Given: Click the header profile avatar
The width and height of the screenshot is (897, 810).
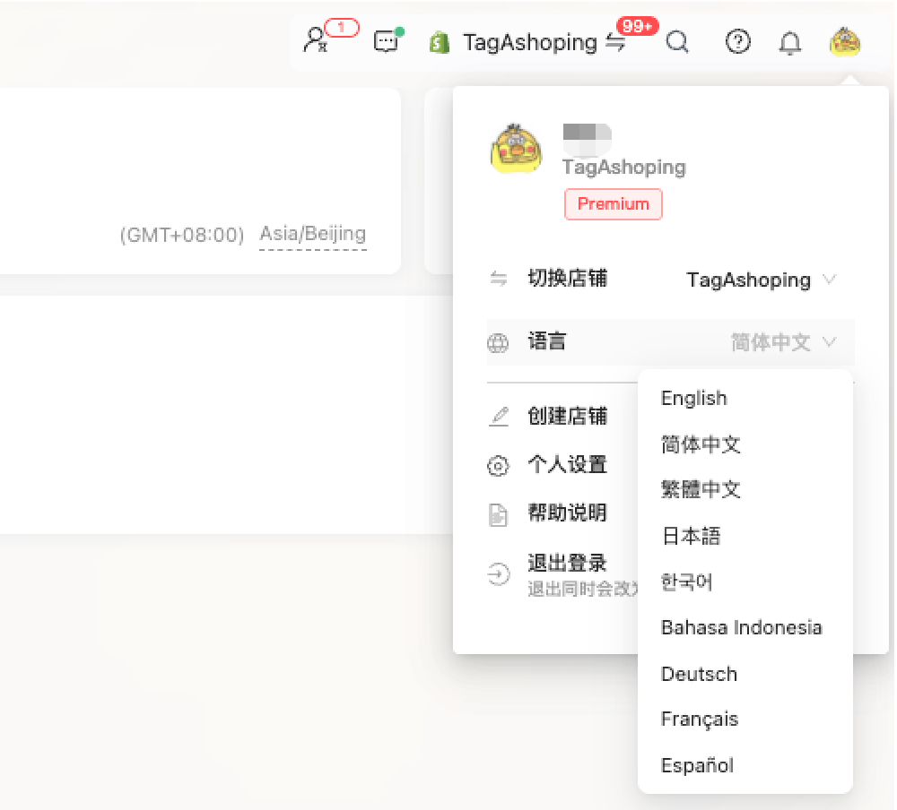Looking at the screenshot, I should coord(845,42).
